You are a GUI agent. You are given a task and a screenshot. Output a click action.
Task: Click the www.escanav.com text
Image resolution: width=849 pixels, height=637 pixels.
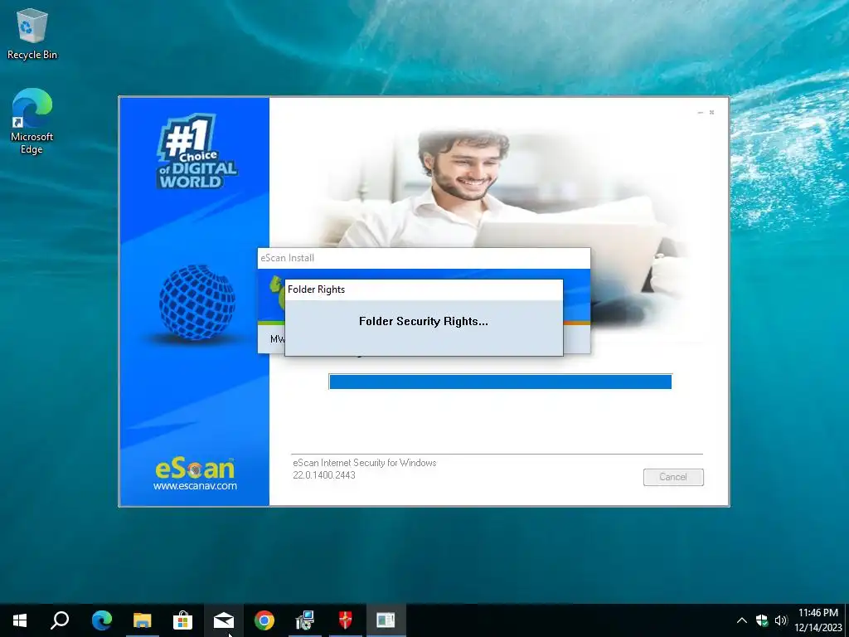[195, 486]
